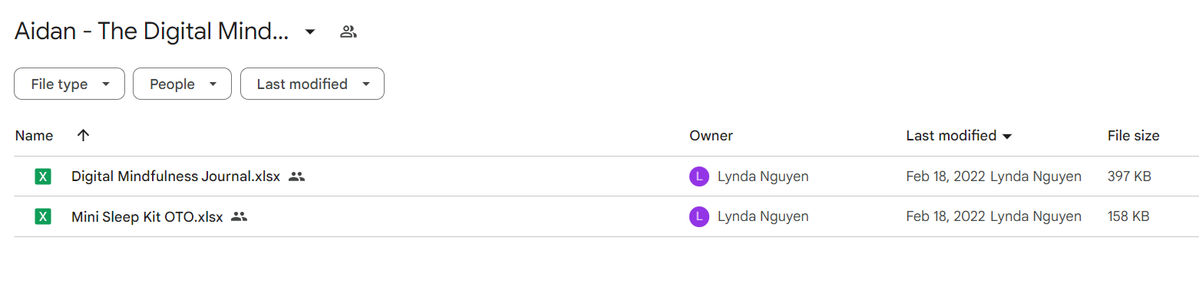This screenshot has height=287, width=1199.
Task: Click shared icon next to Digital Mindfulness Journal
Action: 297,176
